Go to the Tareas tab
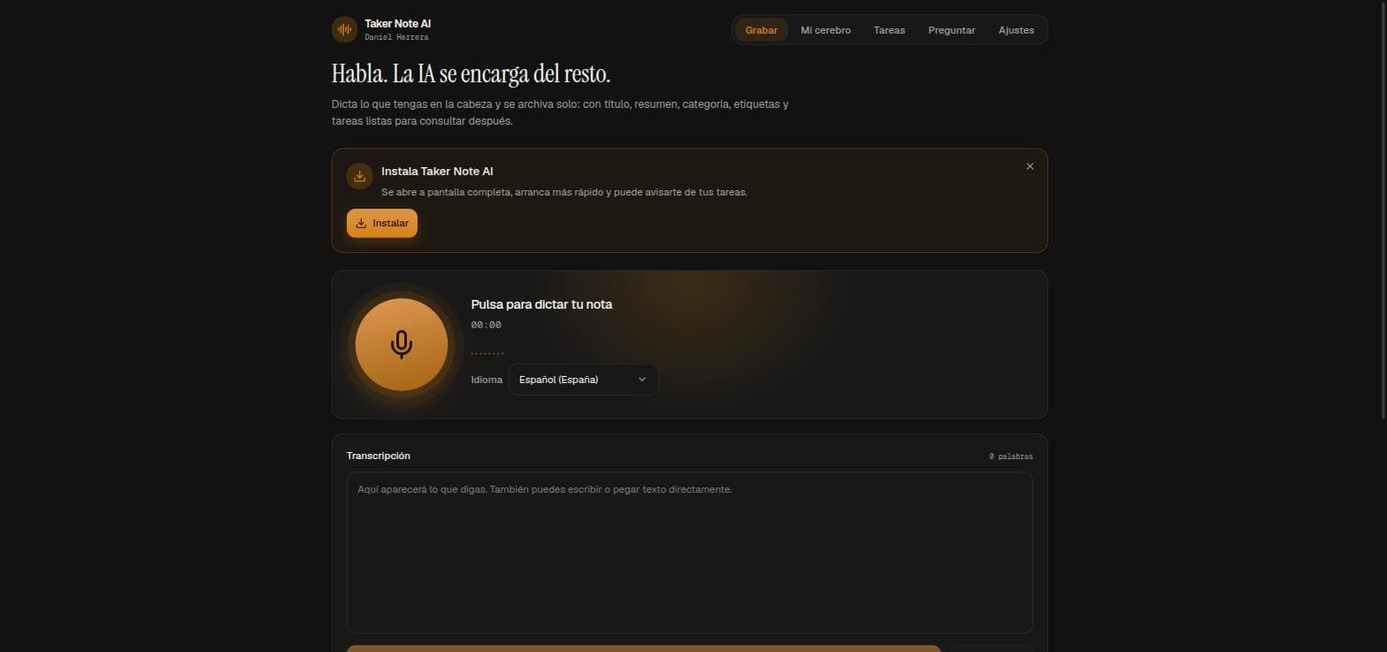 (889, 30)
